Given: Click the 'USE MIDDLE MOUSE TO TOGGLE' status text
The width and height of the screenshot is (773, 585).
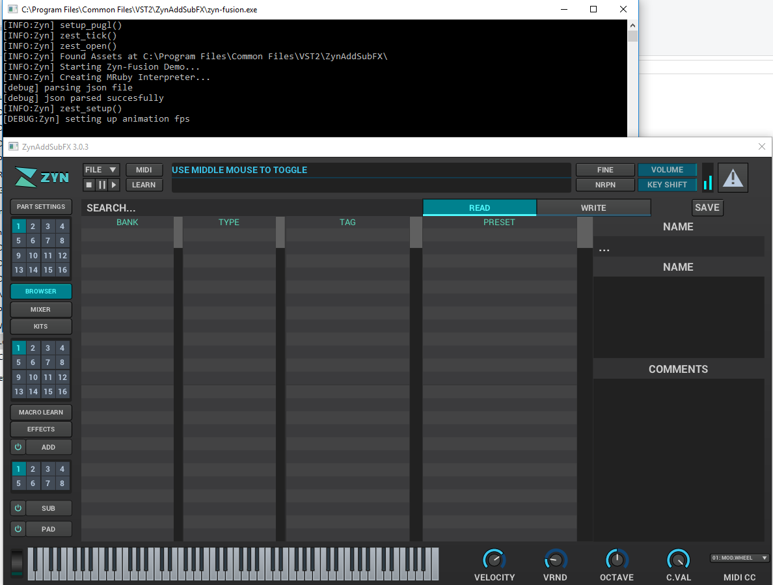Looking at the screenshot, I should coord(239,170).
